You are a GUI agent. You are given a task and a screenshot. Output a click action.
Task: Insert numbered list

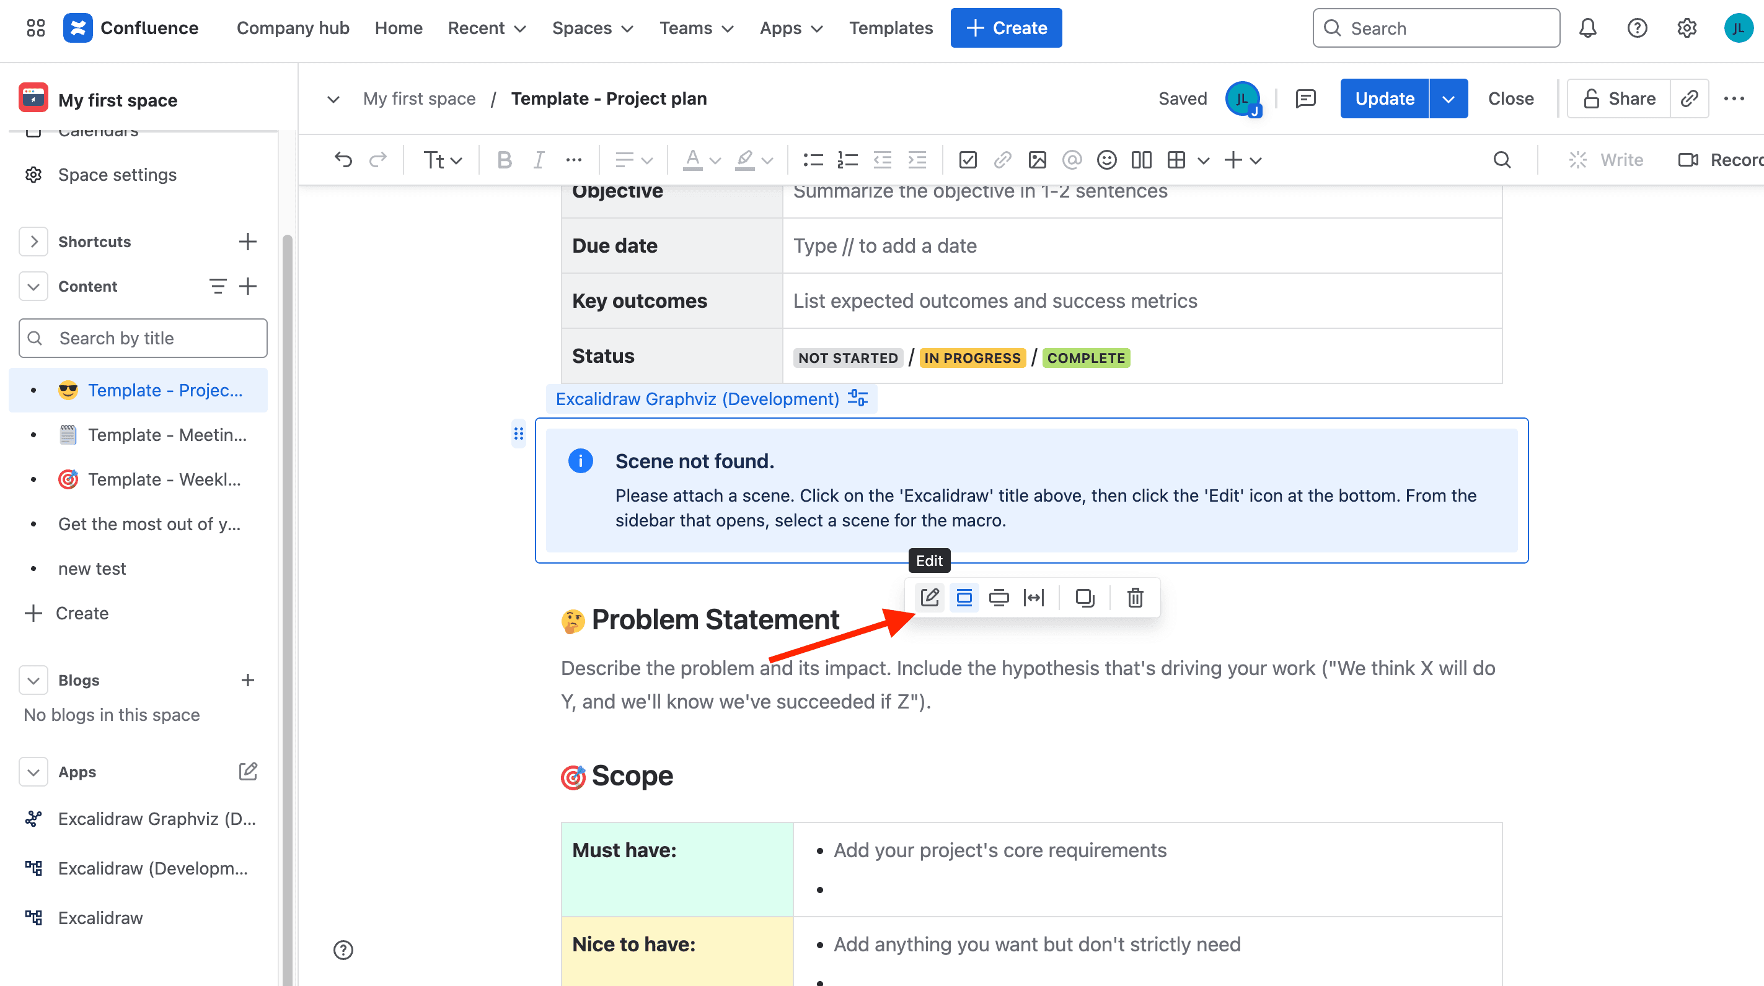click(x=848, y=160)
